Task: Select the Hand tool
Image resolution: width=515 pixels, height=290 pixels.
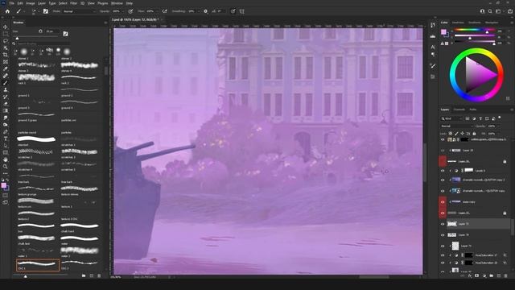Action: point(6,159)
